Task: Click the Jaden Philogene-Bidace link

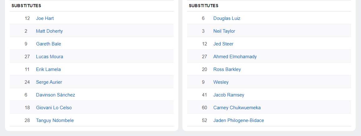Action: [x=238, y=120]
